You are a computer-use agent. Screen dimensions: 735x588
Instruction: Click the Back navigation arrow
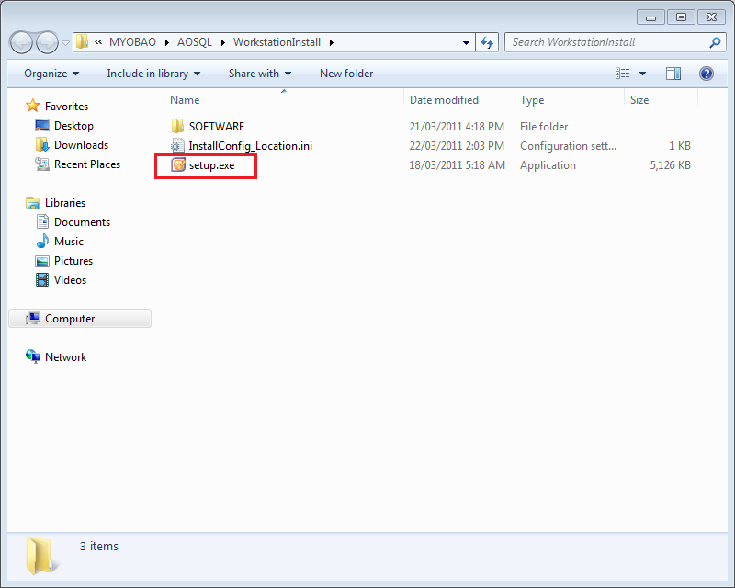(x=22, y=42)
